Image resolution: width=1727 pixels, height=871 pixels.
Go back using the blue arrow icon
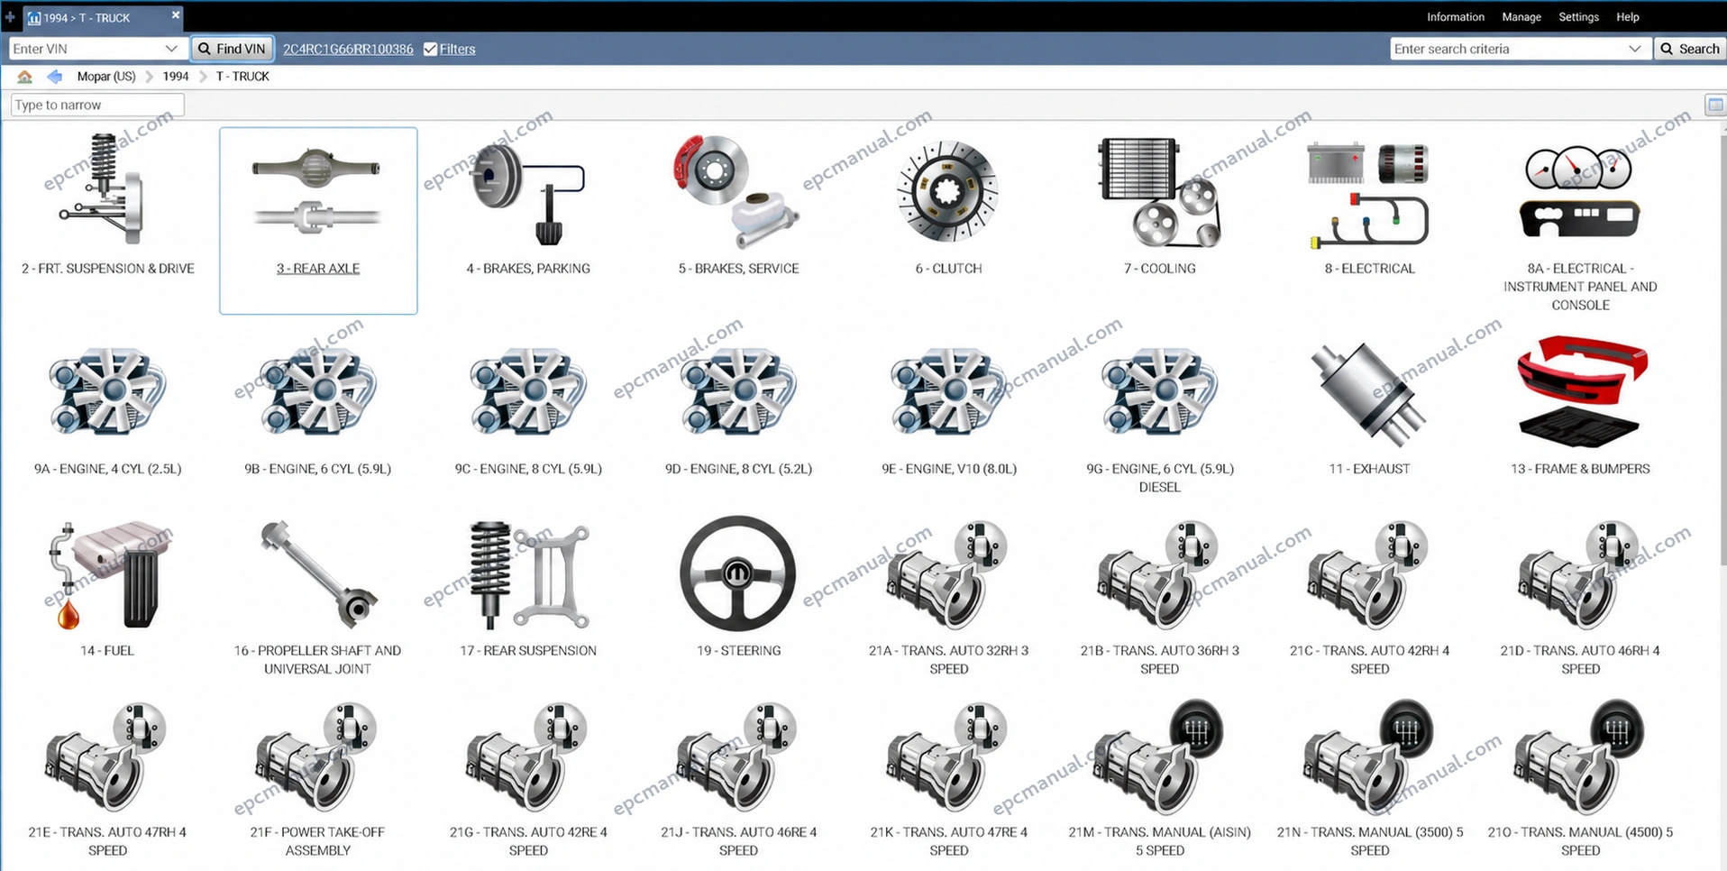(x=55, y=77)
